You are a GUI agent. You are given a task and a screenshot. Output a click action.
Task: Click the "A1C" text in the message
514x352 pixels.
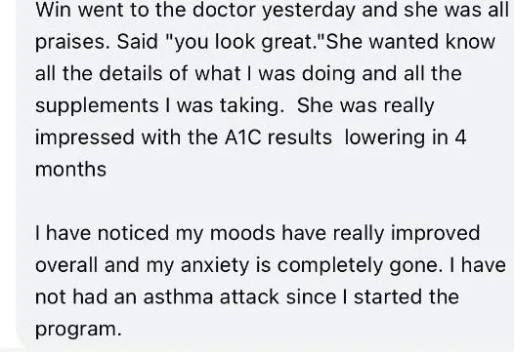[x=242, y=137]
